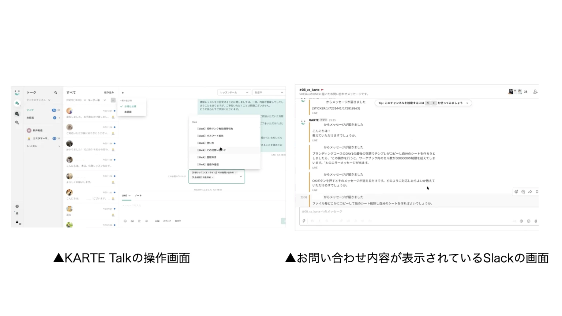Open the user account settings icon in KARTE

pos(18,222)
